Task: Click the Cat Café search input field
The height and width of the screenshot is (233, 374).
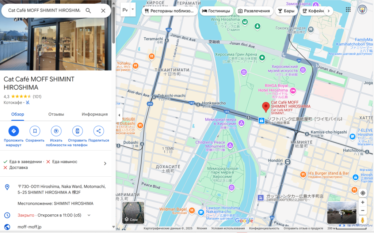Action: coord(44,11)
